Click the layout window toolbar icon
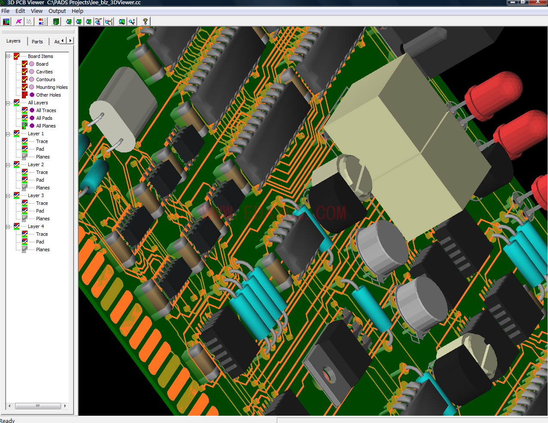Viewport: 548px width, 423px height. tap(6, 21)
